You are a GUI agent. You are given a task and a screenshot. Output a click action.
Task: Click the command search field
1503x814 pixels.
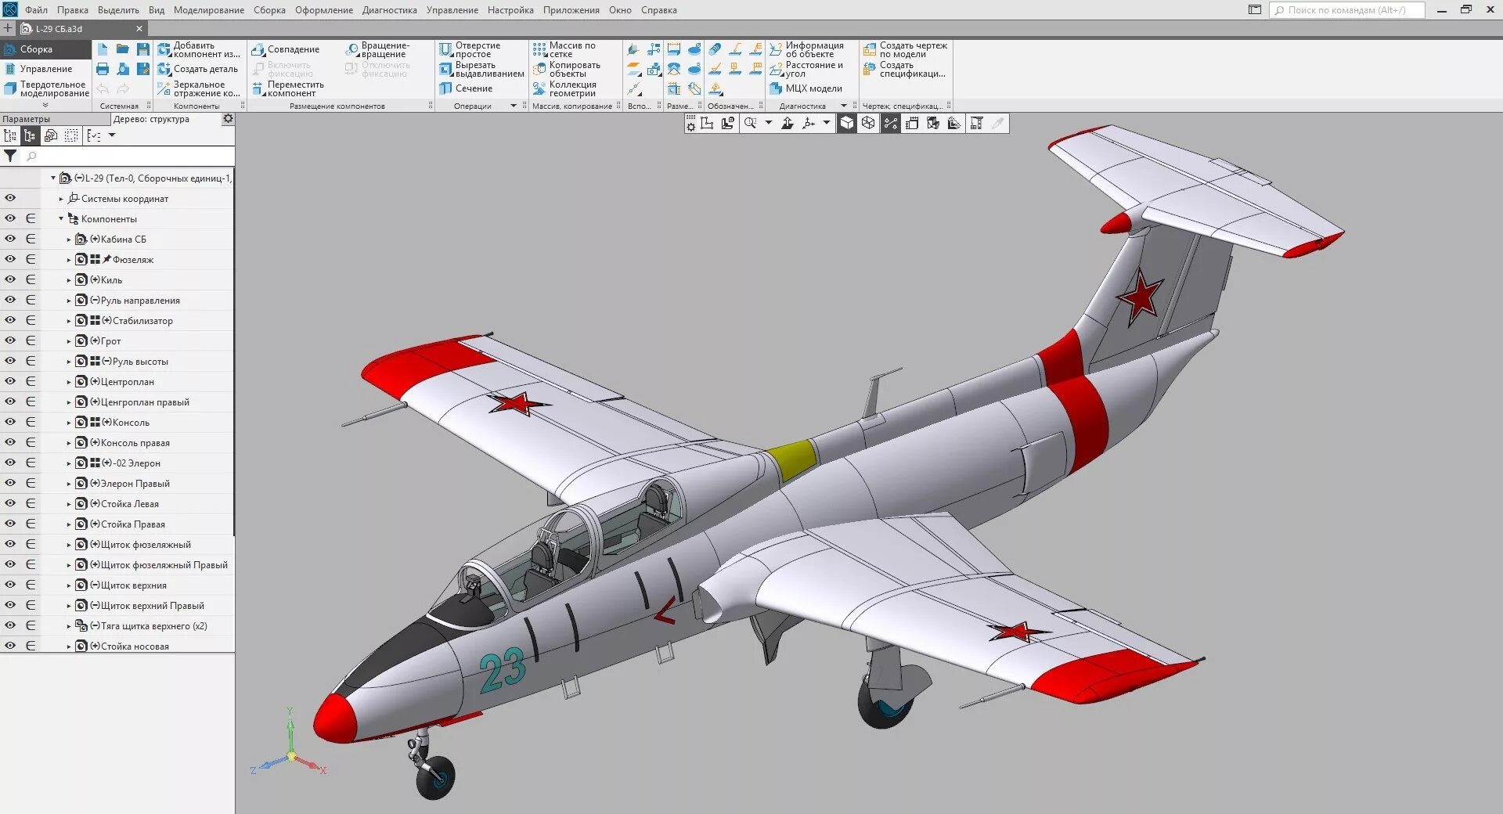click(1347, 10)
